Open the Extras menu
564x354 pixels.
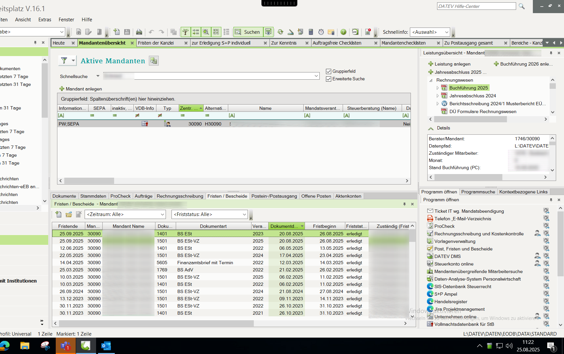point(45,20)
